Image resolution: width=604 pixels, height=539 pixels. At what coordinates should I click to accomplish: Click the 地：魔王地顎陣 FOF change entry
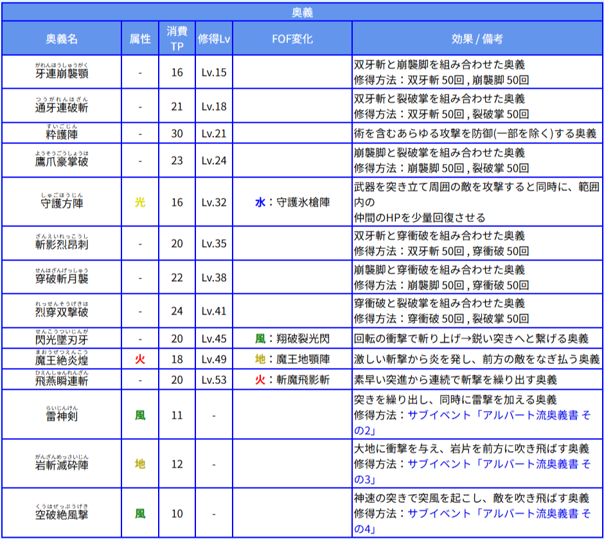(x=292, y=359)
